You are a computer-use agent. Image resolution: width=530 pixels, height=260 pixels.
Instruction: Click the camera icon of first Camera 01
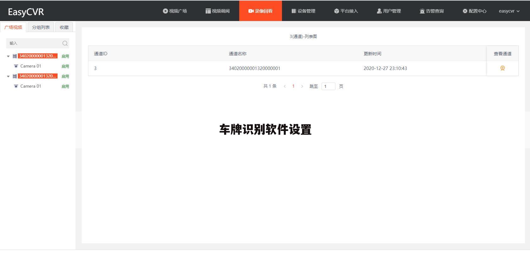pos(16,66)
